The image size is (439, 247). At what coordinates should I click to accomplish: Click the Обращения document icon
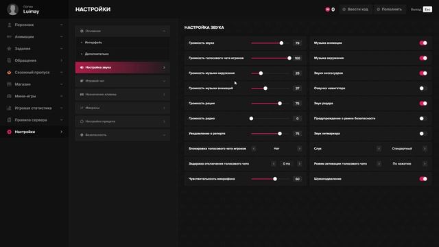click(x=9, y=60)
